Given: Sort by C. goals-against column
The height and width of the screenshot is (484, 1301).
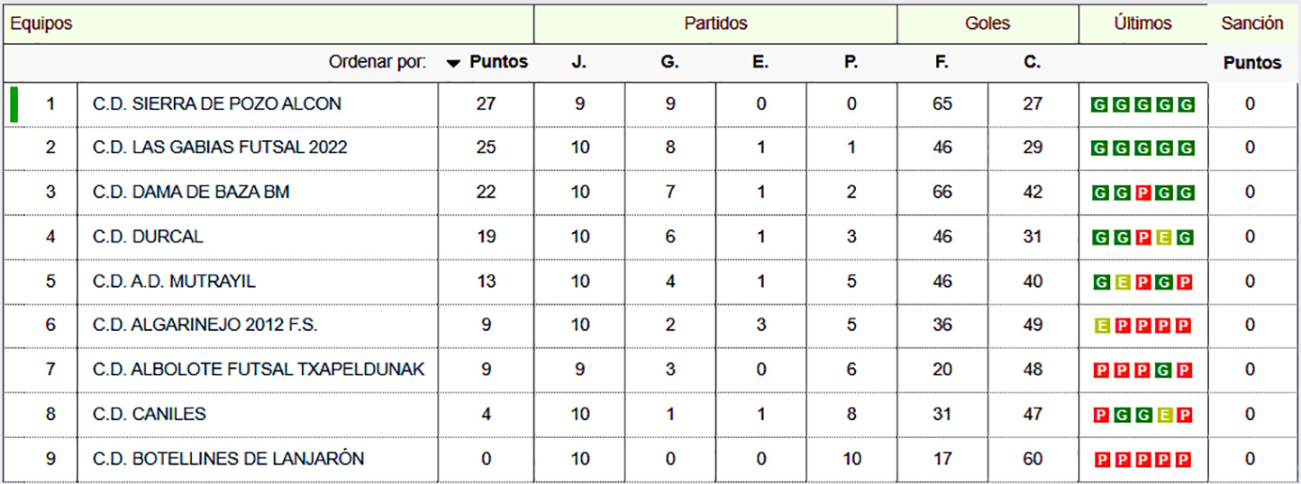Looking at the screenshot, I should (1032, 63).
